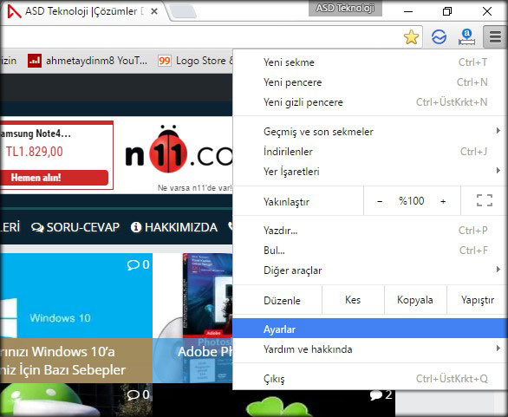
Task: Decrease zoom with the minus button
Action: click(x=380, y=201)
